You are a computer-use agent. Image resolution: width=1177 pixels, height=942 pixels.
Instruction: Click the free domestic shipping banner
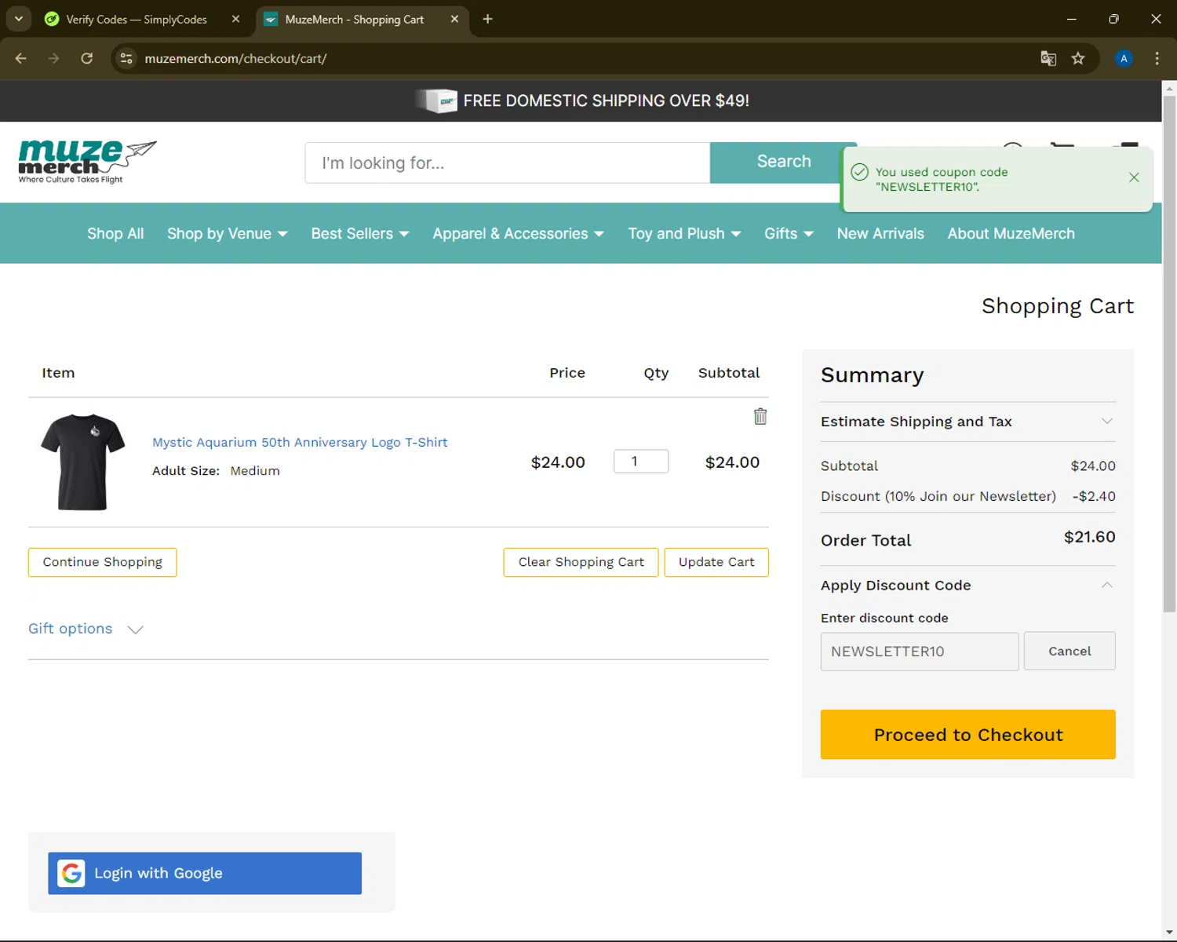tap(581, 100)
